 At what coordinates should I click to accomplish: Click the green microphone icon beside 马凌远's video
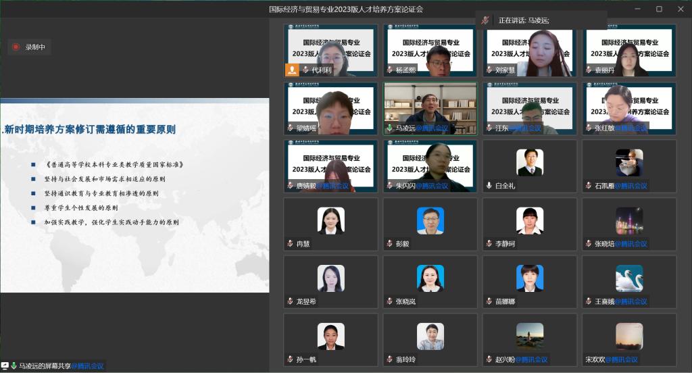coord(389,128)
